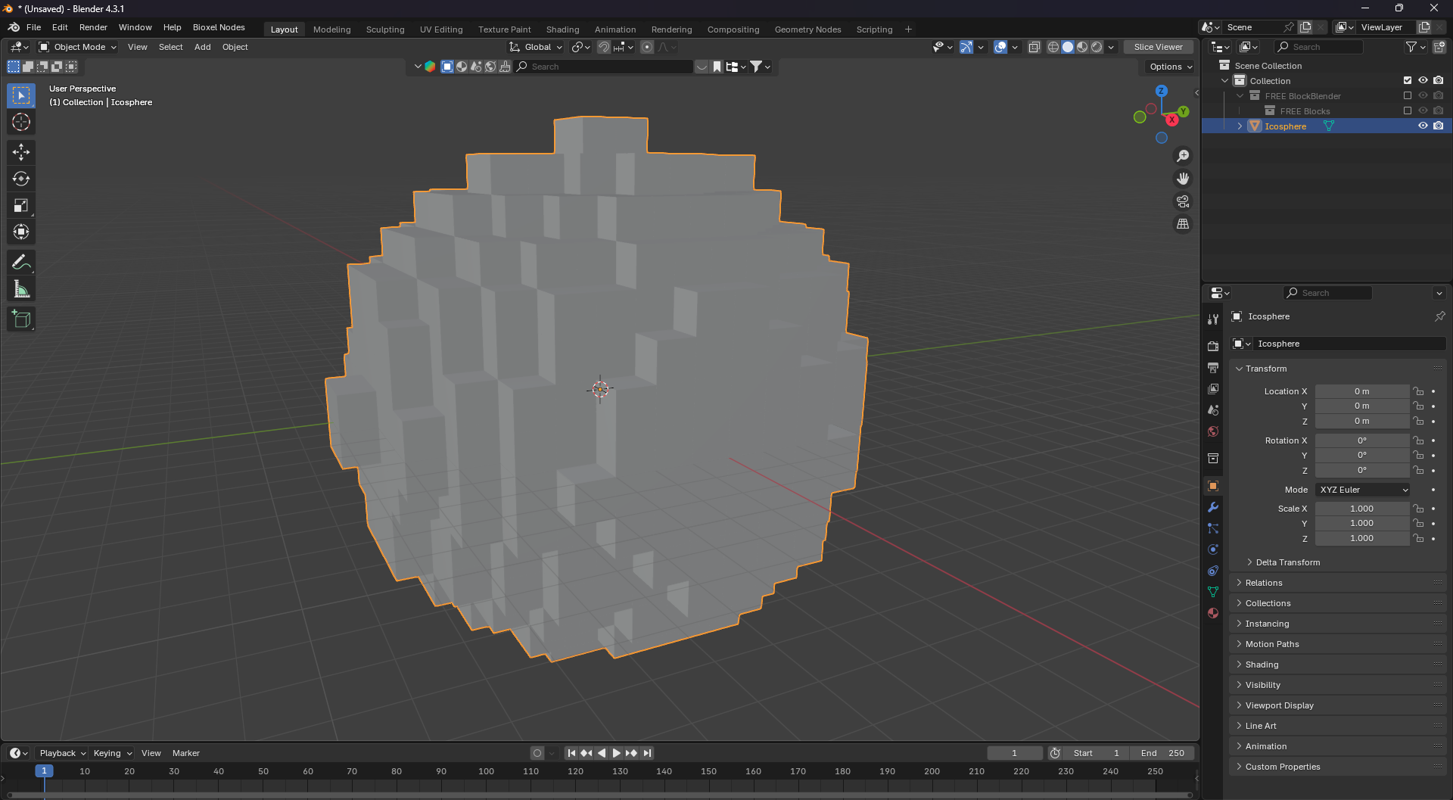Viewport: 1453px width, 800px height.
Task: Click the timeline frame marker 1
Action: [x=44, y=771]
